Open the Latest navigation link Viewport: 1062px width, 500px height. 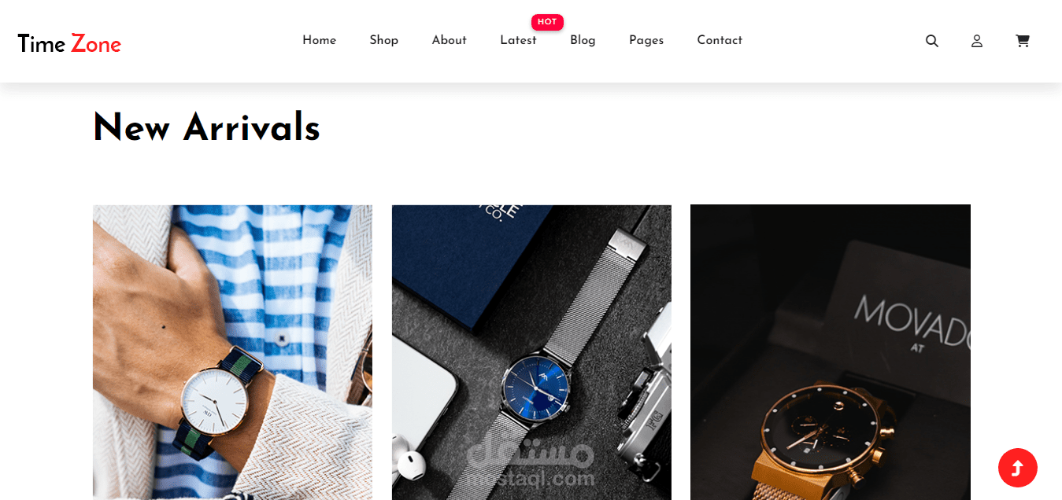[x=518, y=40]
